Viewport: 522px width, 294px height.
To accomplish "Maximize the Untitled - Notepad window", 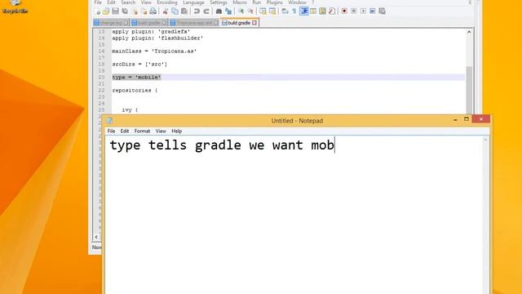I will tap(467, 119).
